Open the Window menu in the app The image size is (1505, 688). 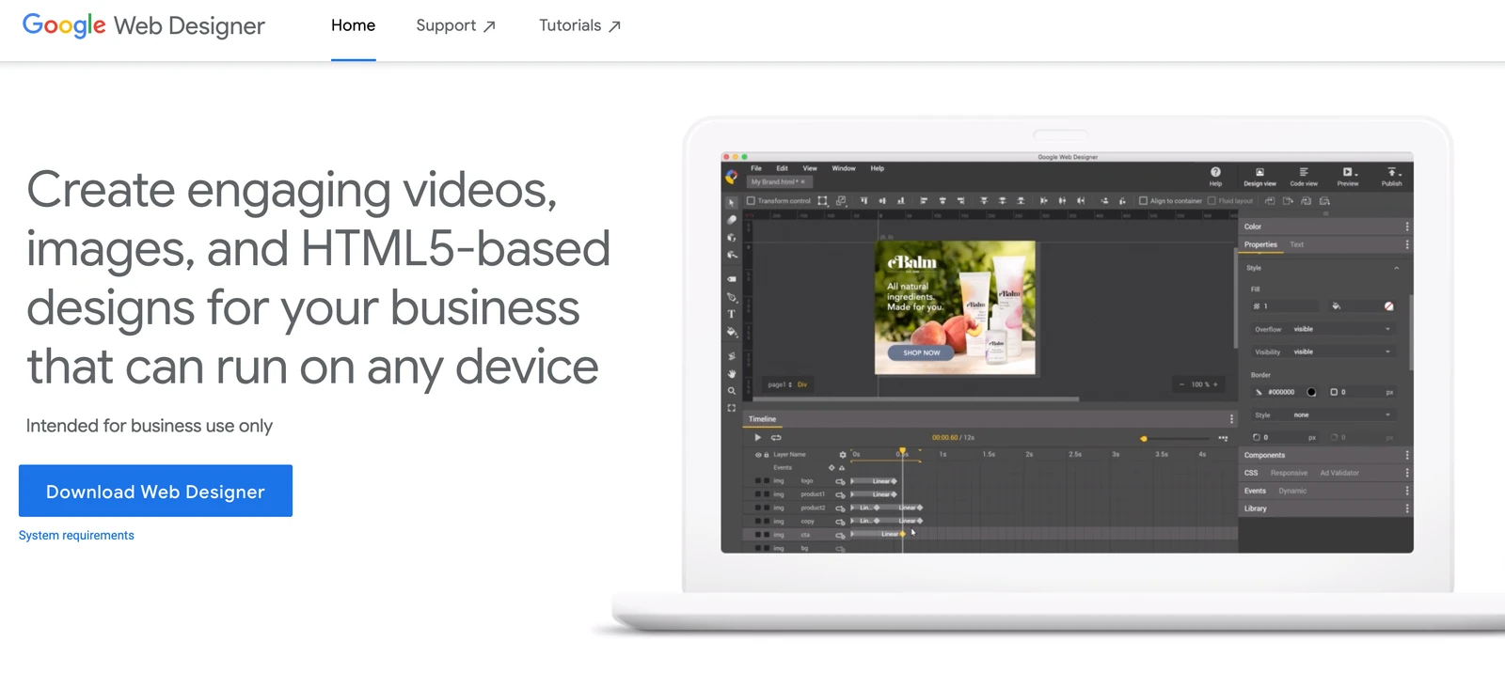point(844,168)
